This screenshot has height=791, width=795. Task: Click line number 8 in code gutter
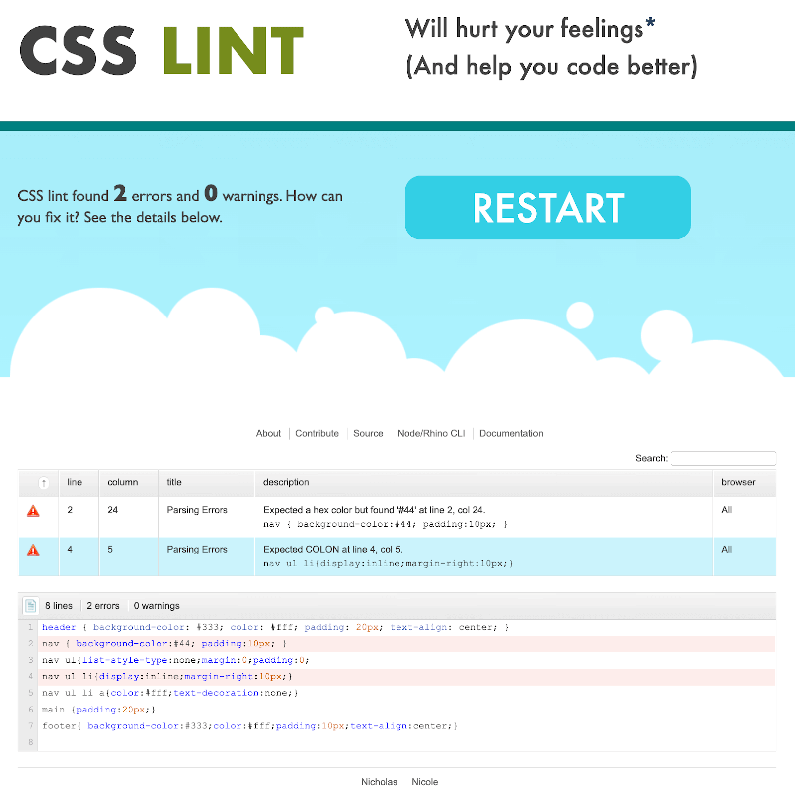(x=31, y=742)
